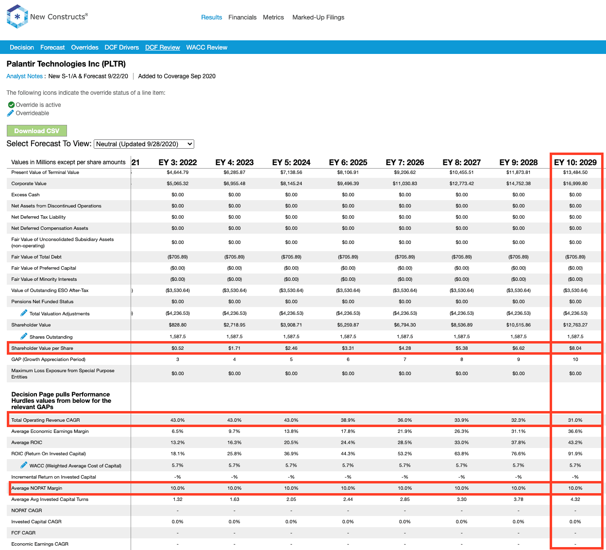Switch to the WACC Review tab
This screenshot has width=606, height=550.
click(207, 47)
